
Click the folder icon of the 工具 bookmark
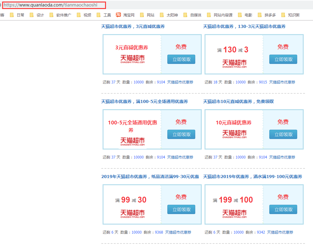pos(99,15)
